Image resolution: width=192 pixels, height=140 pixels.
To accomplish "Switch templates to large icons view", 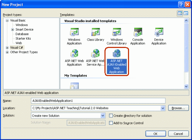I will point(180,13).
